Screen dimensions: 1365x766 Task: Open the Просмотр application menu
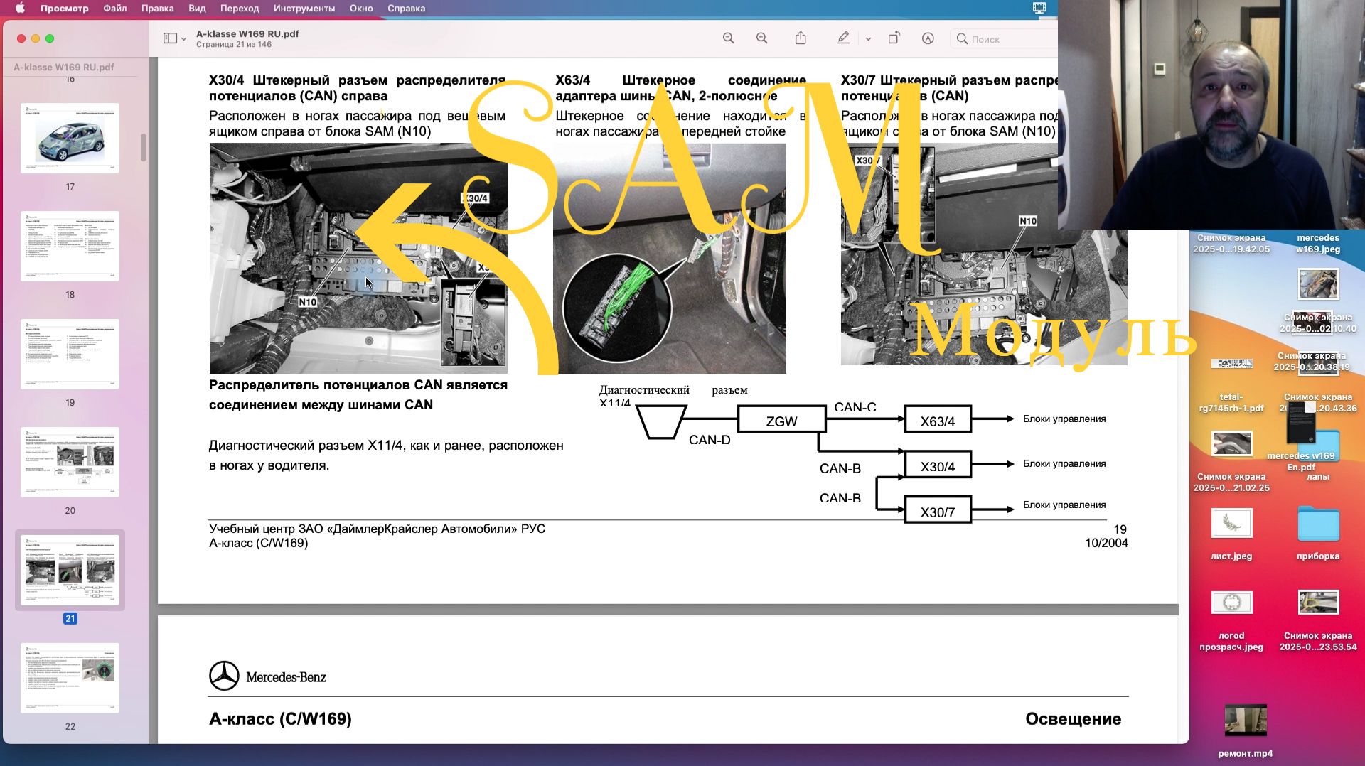click(x=65, y=9)
